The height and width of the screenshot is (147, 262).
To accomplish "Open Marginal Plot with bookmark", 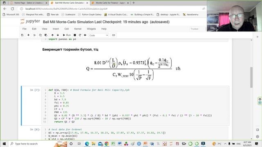I will point(33,15).
